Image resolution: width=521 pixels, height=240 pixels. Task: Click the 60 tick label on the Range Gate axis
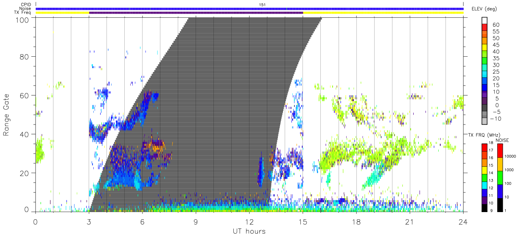[x=24, y=96]
